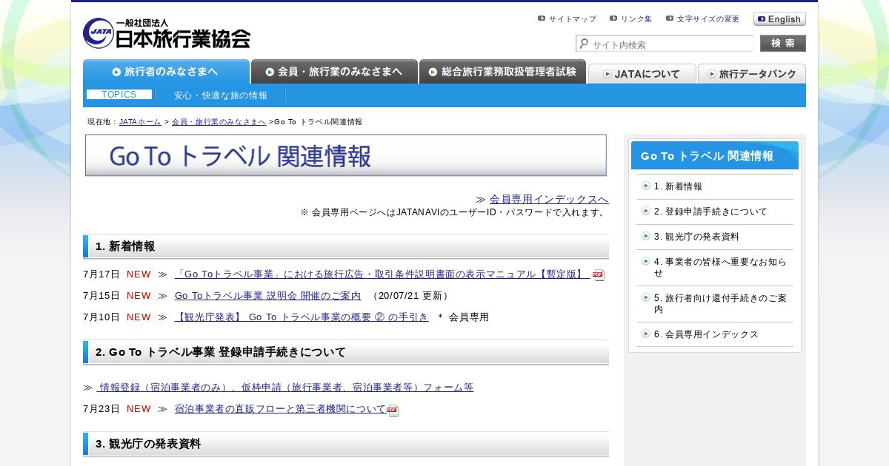
Task: Open sidebar item 4. 事業者の皆様へ重要なお知らせ
Action: 720,267
